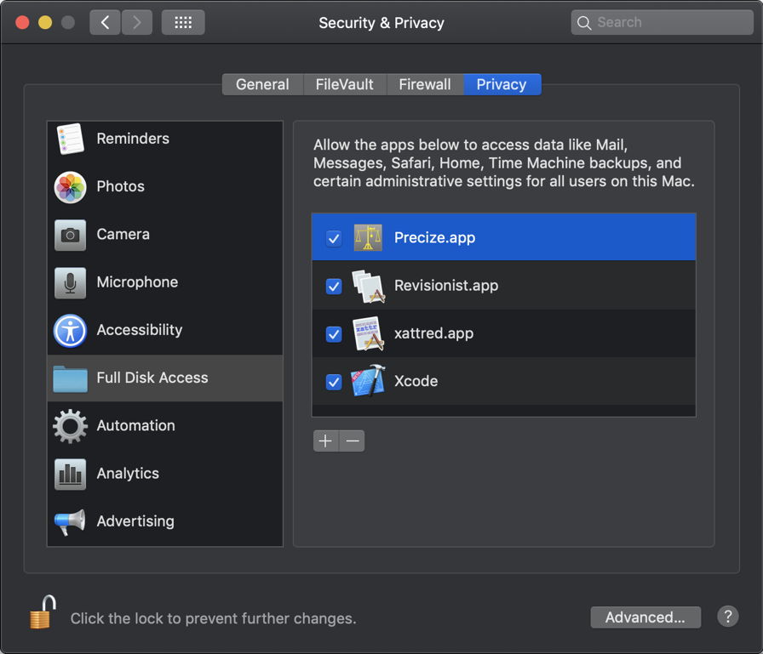The image size is (763, 654).
Task: Select the Camera icon in sidebar
Action: pos(70,235)
